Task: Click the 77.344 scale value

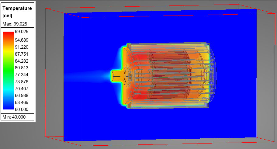Action: 22,75
